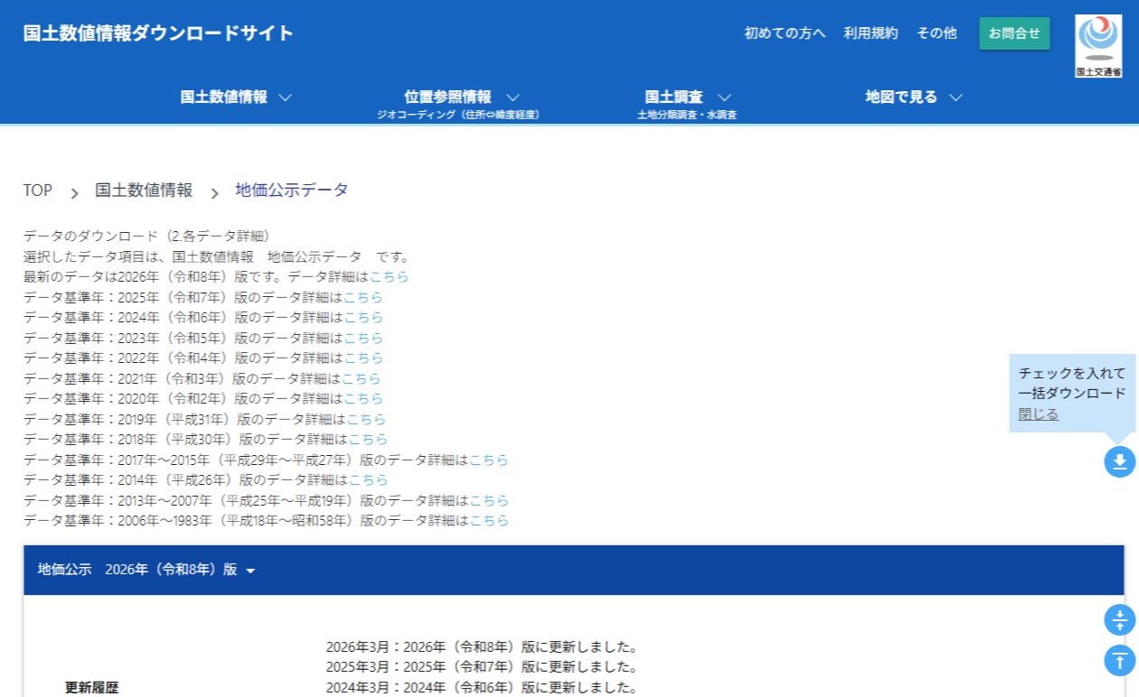Click the 国土交通省 logo
1139x697 pixels.
point(1098,45)
